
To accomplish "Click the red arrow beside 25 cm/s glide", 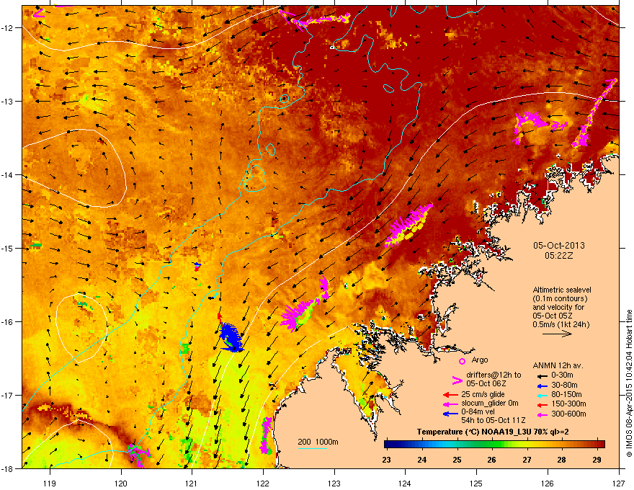I will point(450,395).
